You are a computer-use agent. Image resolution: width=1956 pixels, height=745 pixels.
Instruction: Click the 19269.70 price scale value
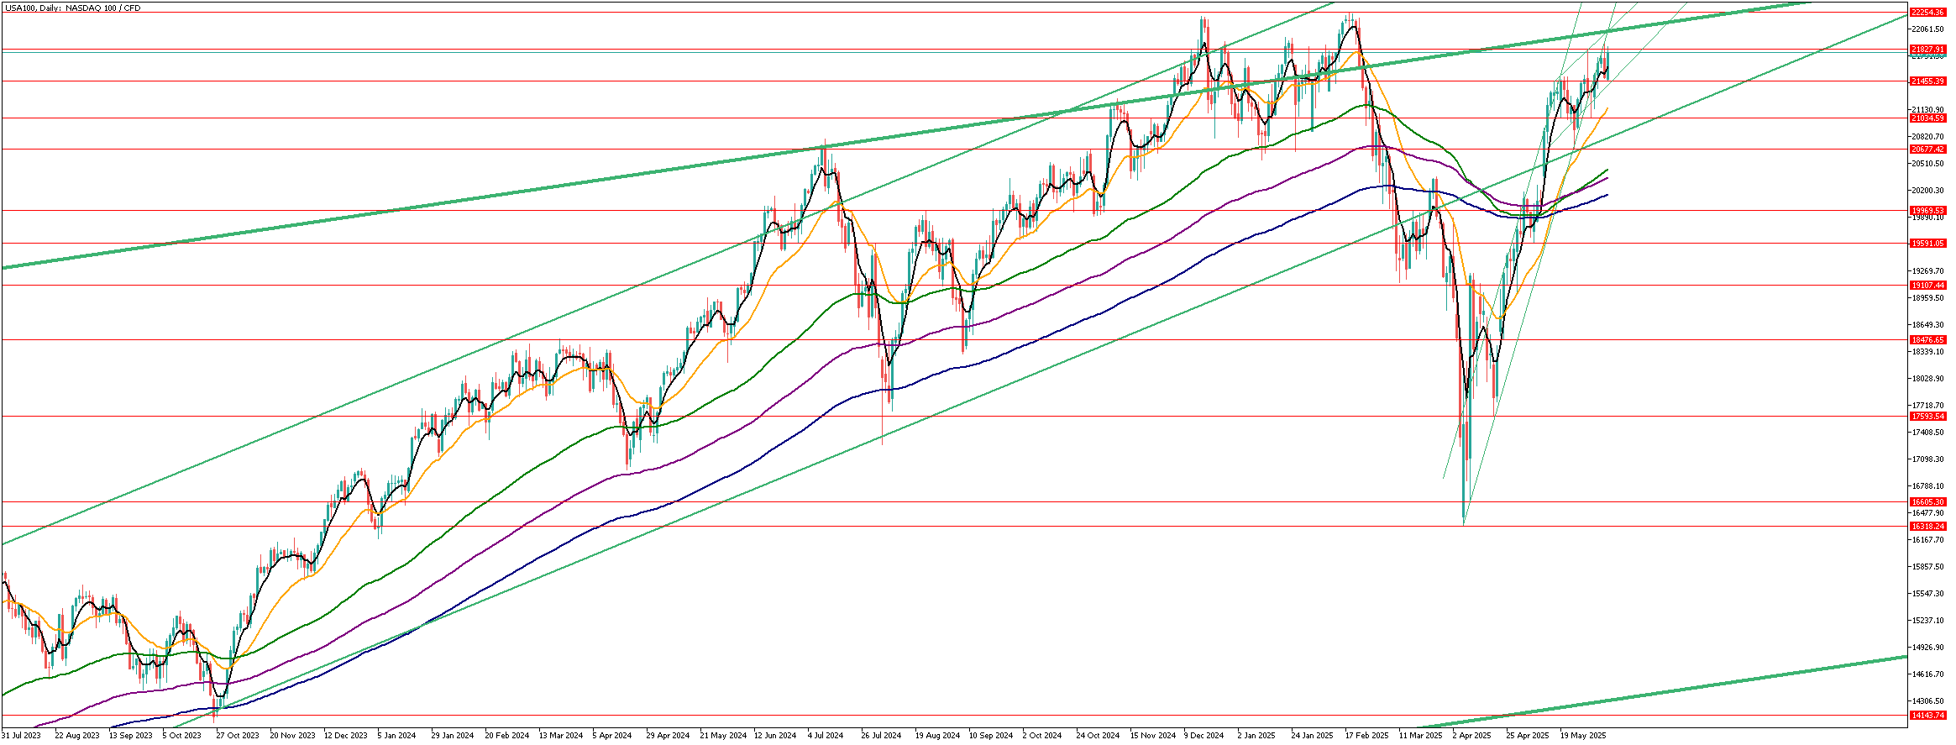coord(1928,271)
